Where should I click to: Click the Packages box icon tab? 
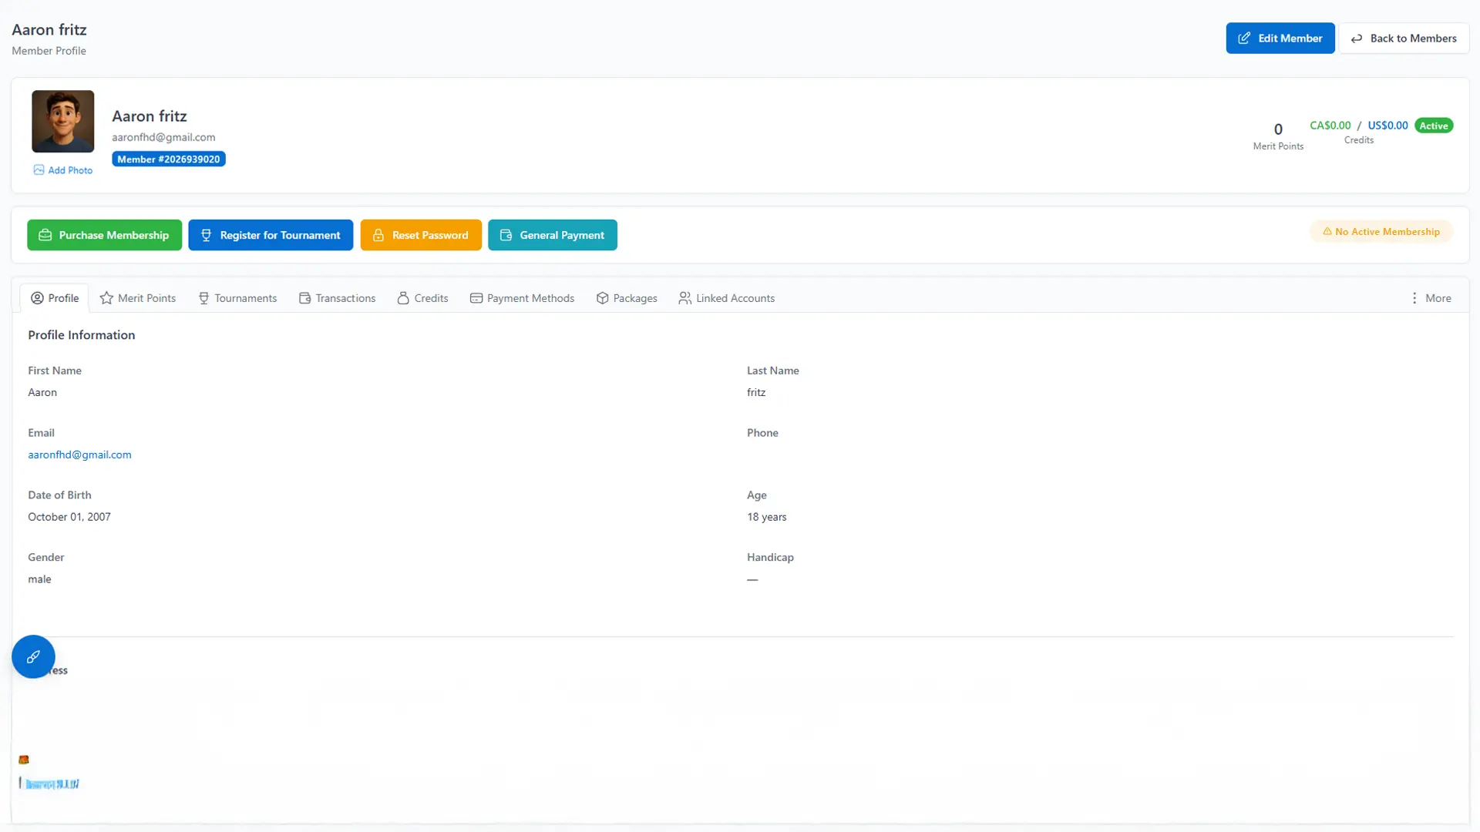pyautogui.click(x=602, y=298)
